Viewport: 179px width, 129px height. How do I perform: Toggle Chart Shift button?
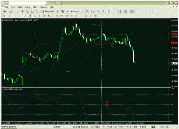[x=114, y=11]
